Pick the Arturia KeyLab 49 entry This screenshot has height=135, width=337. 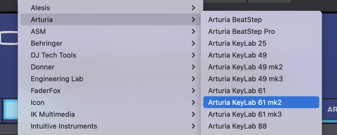click(237, 55)
